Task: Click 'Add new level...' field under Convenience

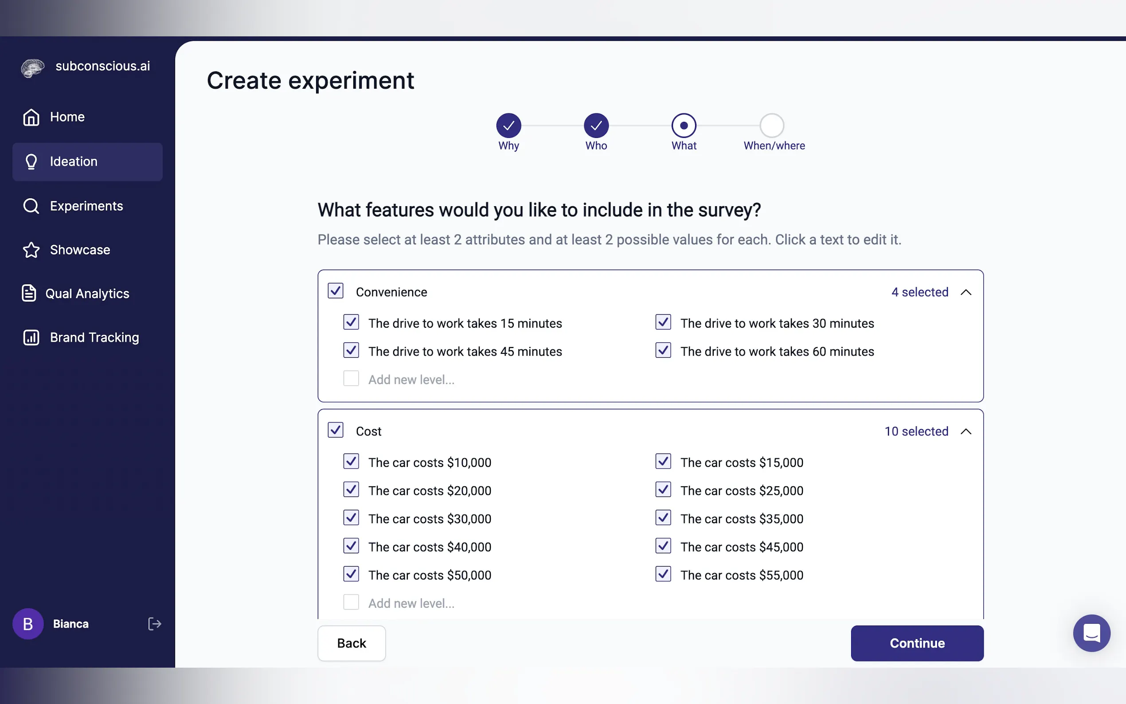Action: [x=411, y=379]
